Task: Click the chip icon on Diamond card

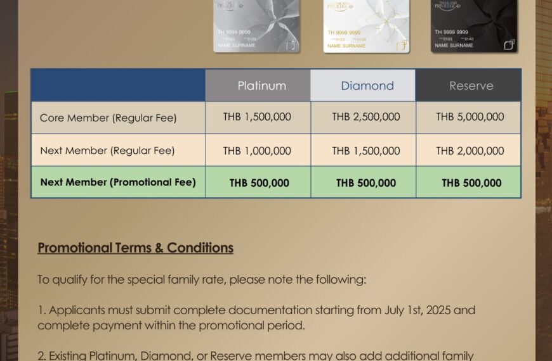Action: pos(402,45)
